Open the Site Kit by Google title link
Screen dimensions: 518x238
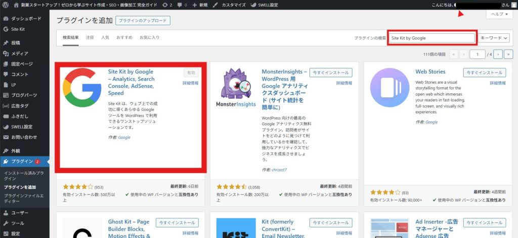pos(132,82)
